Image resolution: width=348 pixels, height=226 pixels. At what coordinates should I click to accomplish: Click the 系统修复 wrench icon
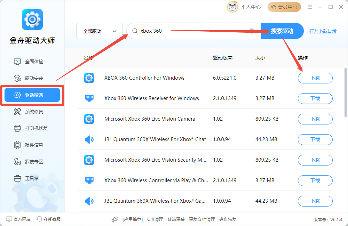point(17,112)
